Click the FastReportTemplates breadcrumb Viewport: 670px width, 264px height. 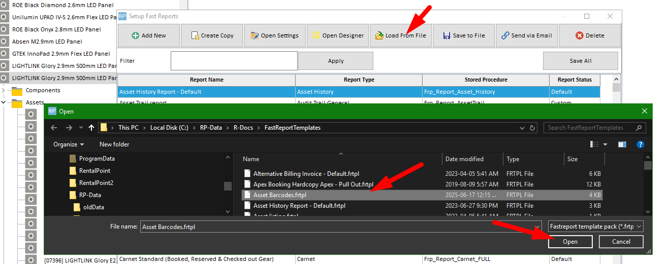click(x=293, y=128)
